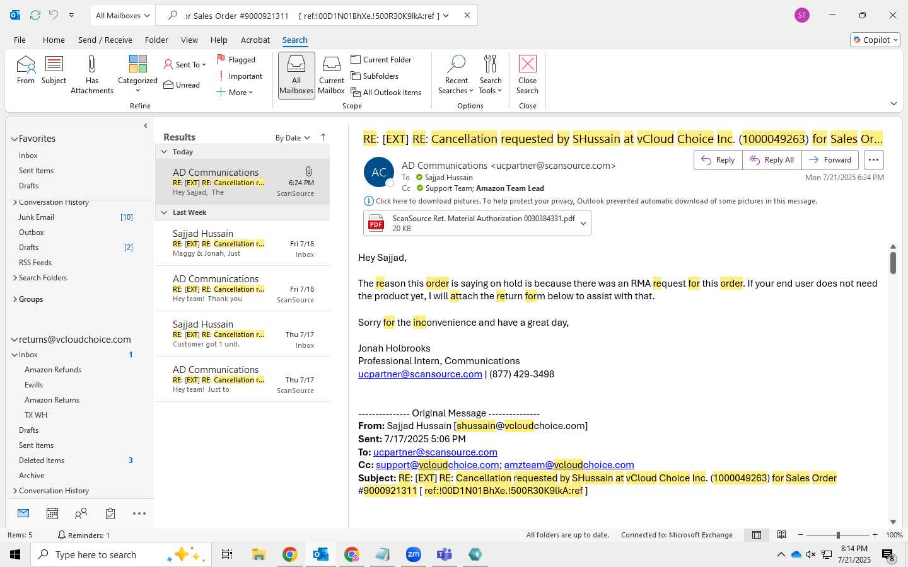Filter results with Has Attachments

point(92,74)
